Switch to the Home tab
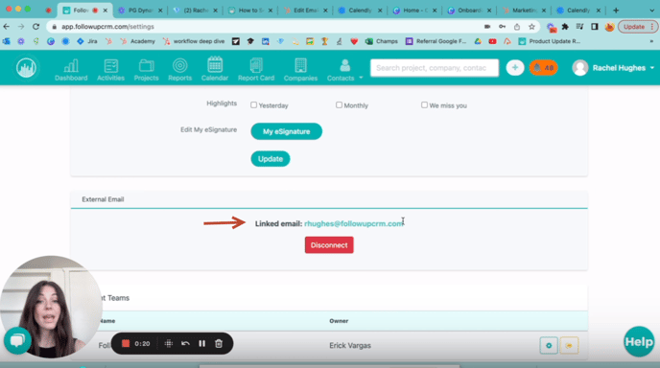 point(415,11)
